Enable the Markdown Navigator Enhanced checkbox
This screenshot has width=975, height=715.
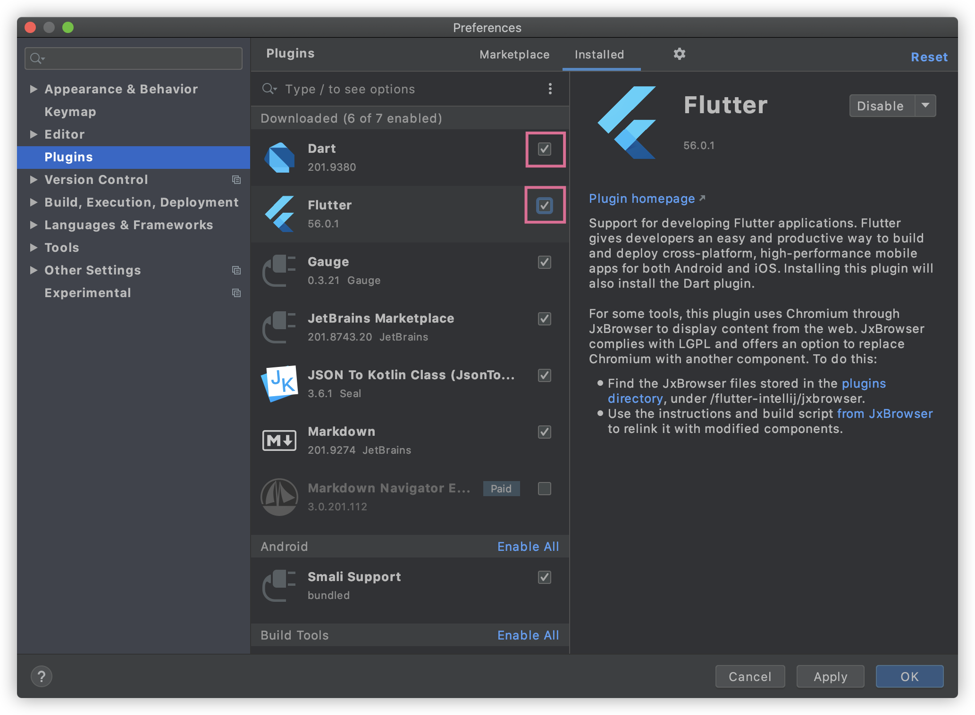[x=545, y=489]
